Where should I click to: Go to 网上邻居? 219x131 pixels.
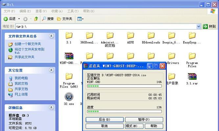(x=21, y=94)
